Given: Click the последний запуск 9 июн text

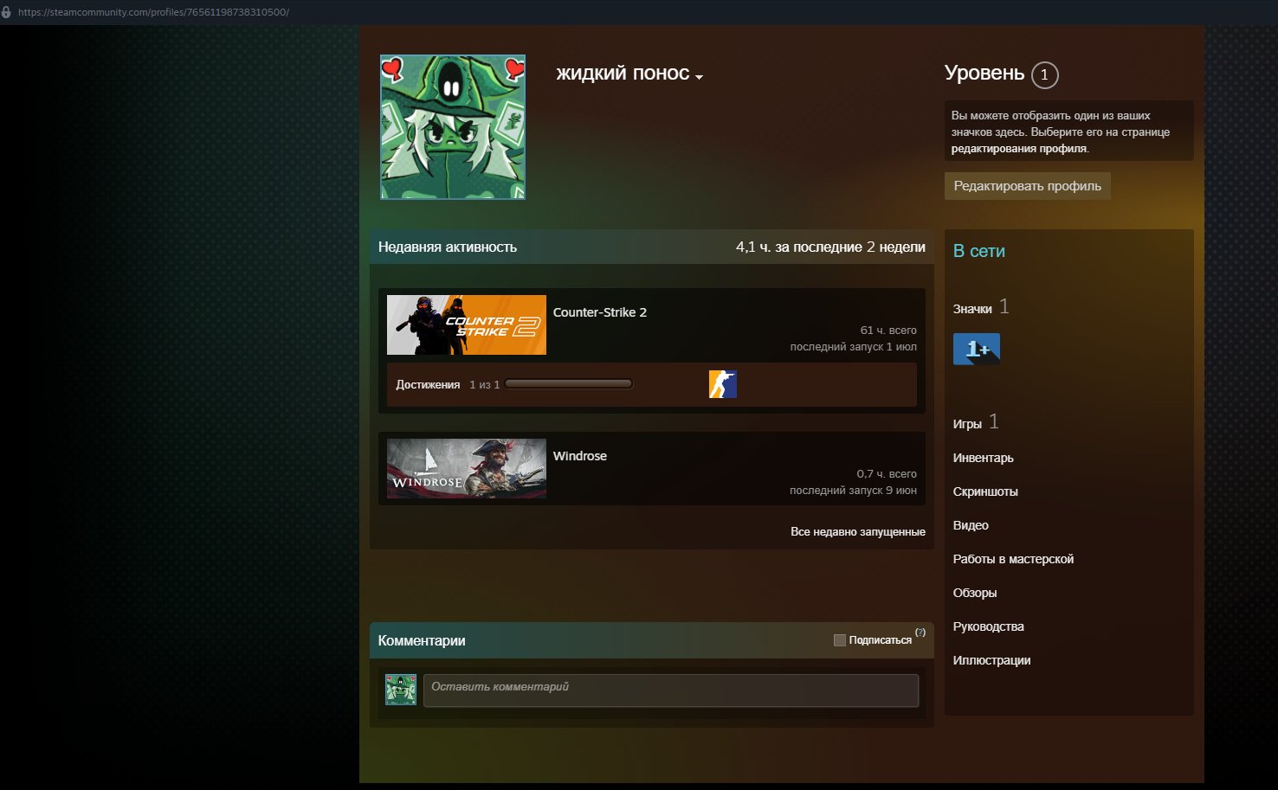Looking at the screenshot, I should pyautogui.click(x=853, y=491).
